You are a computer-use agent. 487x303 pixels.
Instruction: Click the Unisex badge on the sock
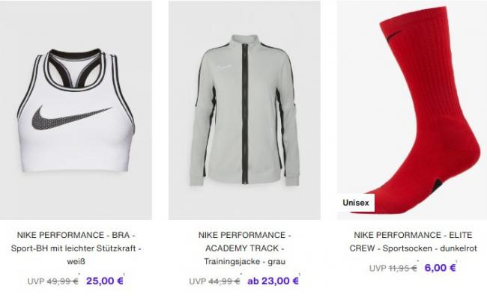coord(356,203)
